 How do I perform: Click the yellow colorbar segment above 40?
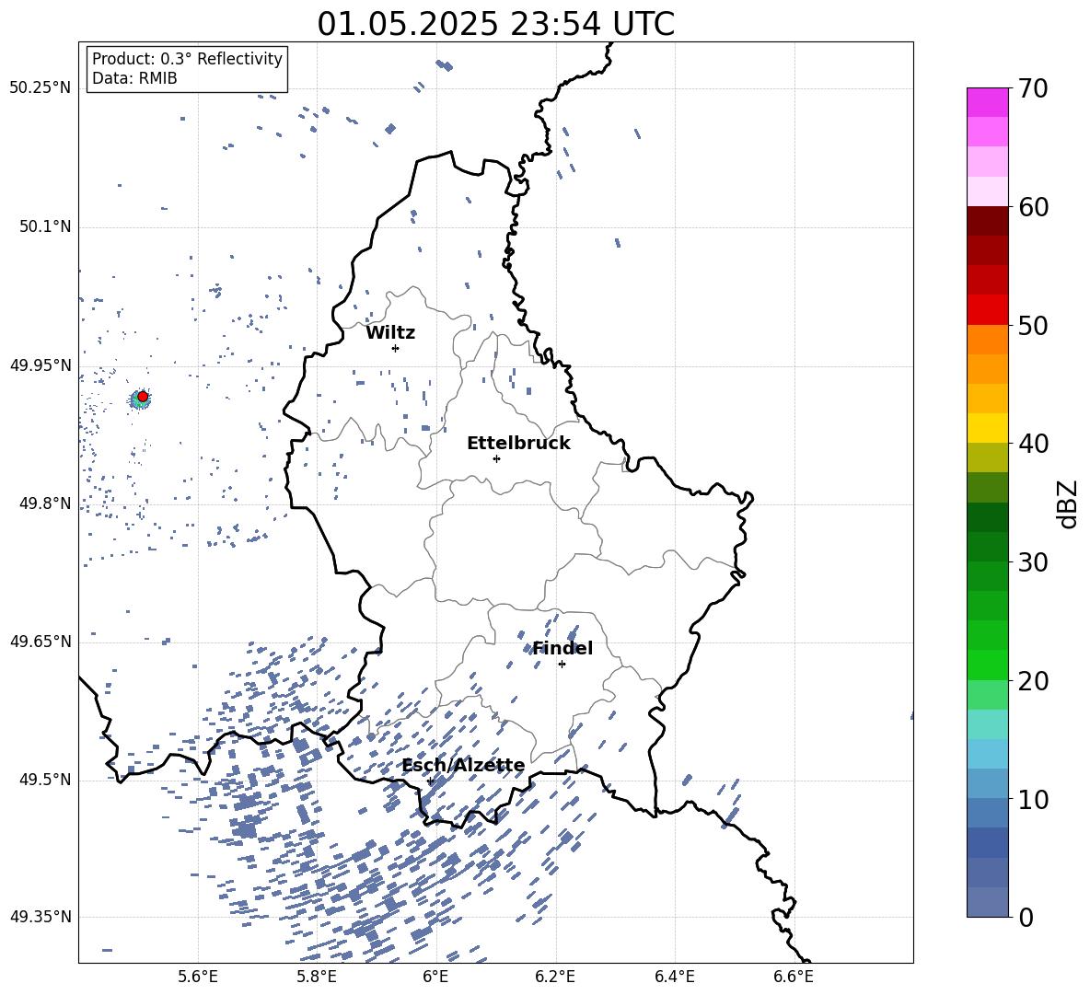[988, 428]
